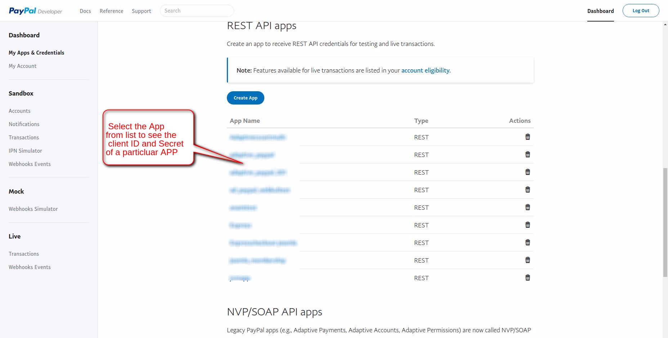Open Sandbox Accounts
Image resolution: width=668 pixels, height=338 pixels.
tap(19, 111)
